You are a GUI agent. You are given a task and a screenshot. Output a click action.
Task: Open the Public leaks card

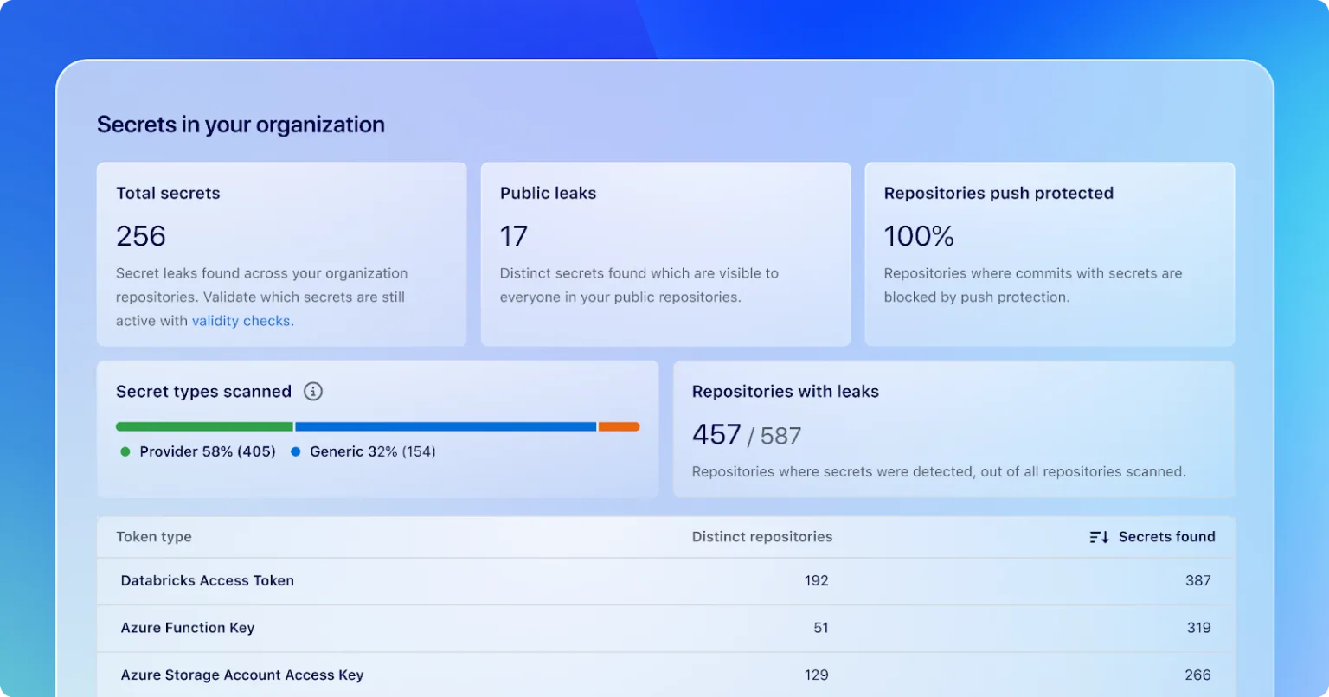tap(665, 254)
